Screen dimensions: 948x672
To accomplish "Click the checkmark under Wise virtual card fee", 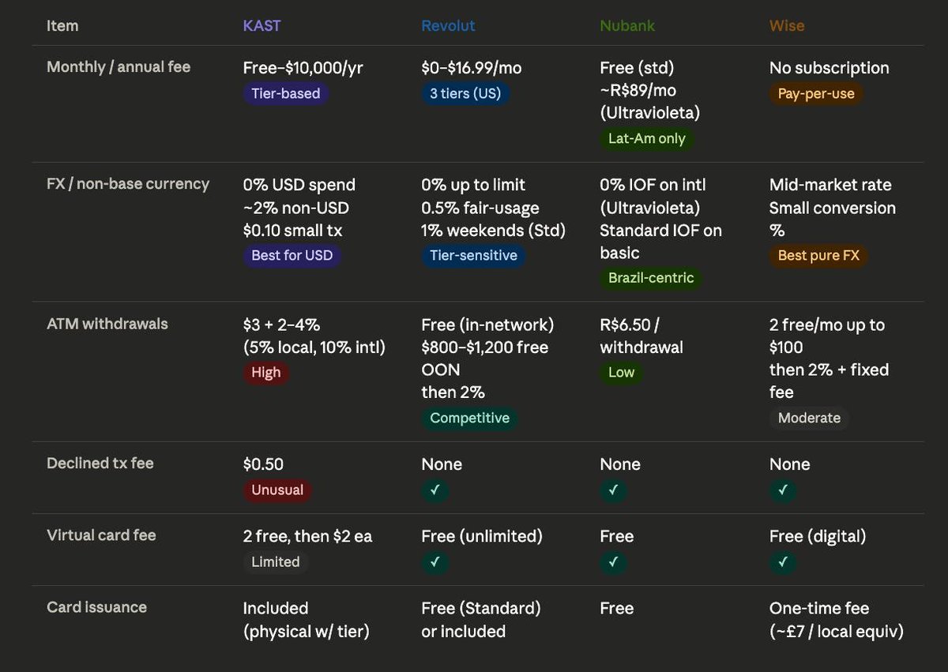I will [783, 562].
